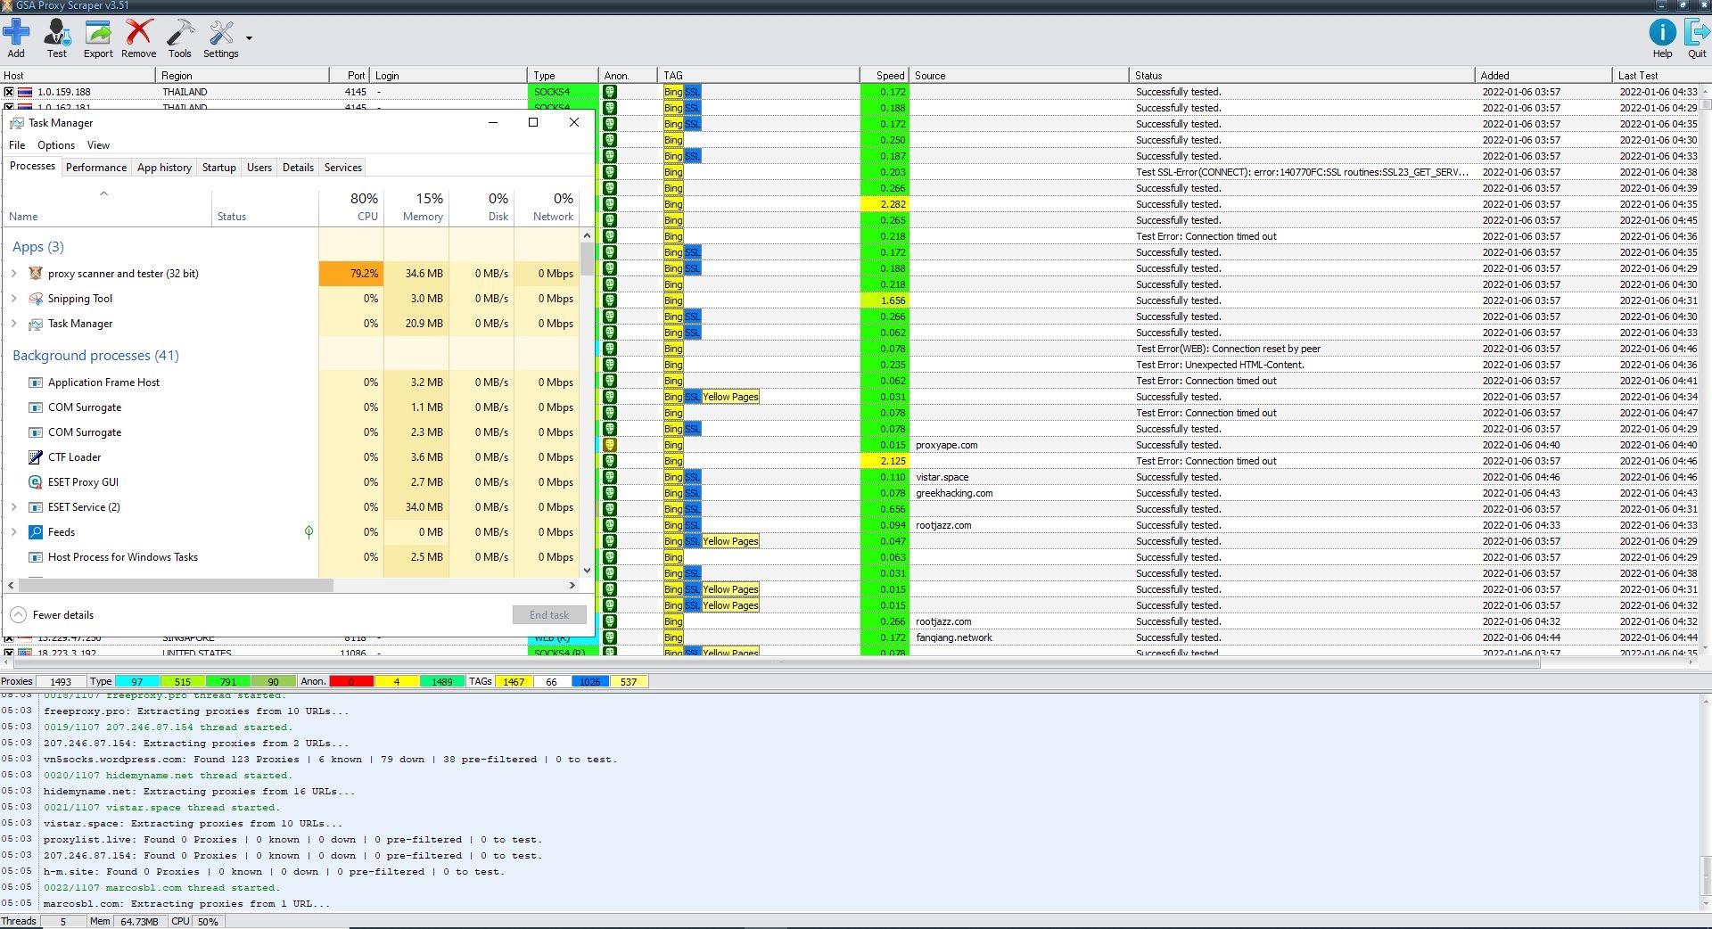Image resolution: width=1712 pixels, height=929 pixels.
Task: Click the 2.282 speed cell
Action: pyautogui.click(x=884, y=204)
